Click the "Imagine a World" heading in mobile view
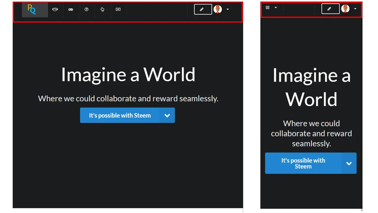 pos(311,87)
